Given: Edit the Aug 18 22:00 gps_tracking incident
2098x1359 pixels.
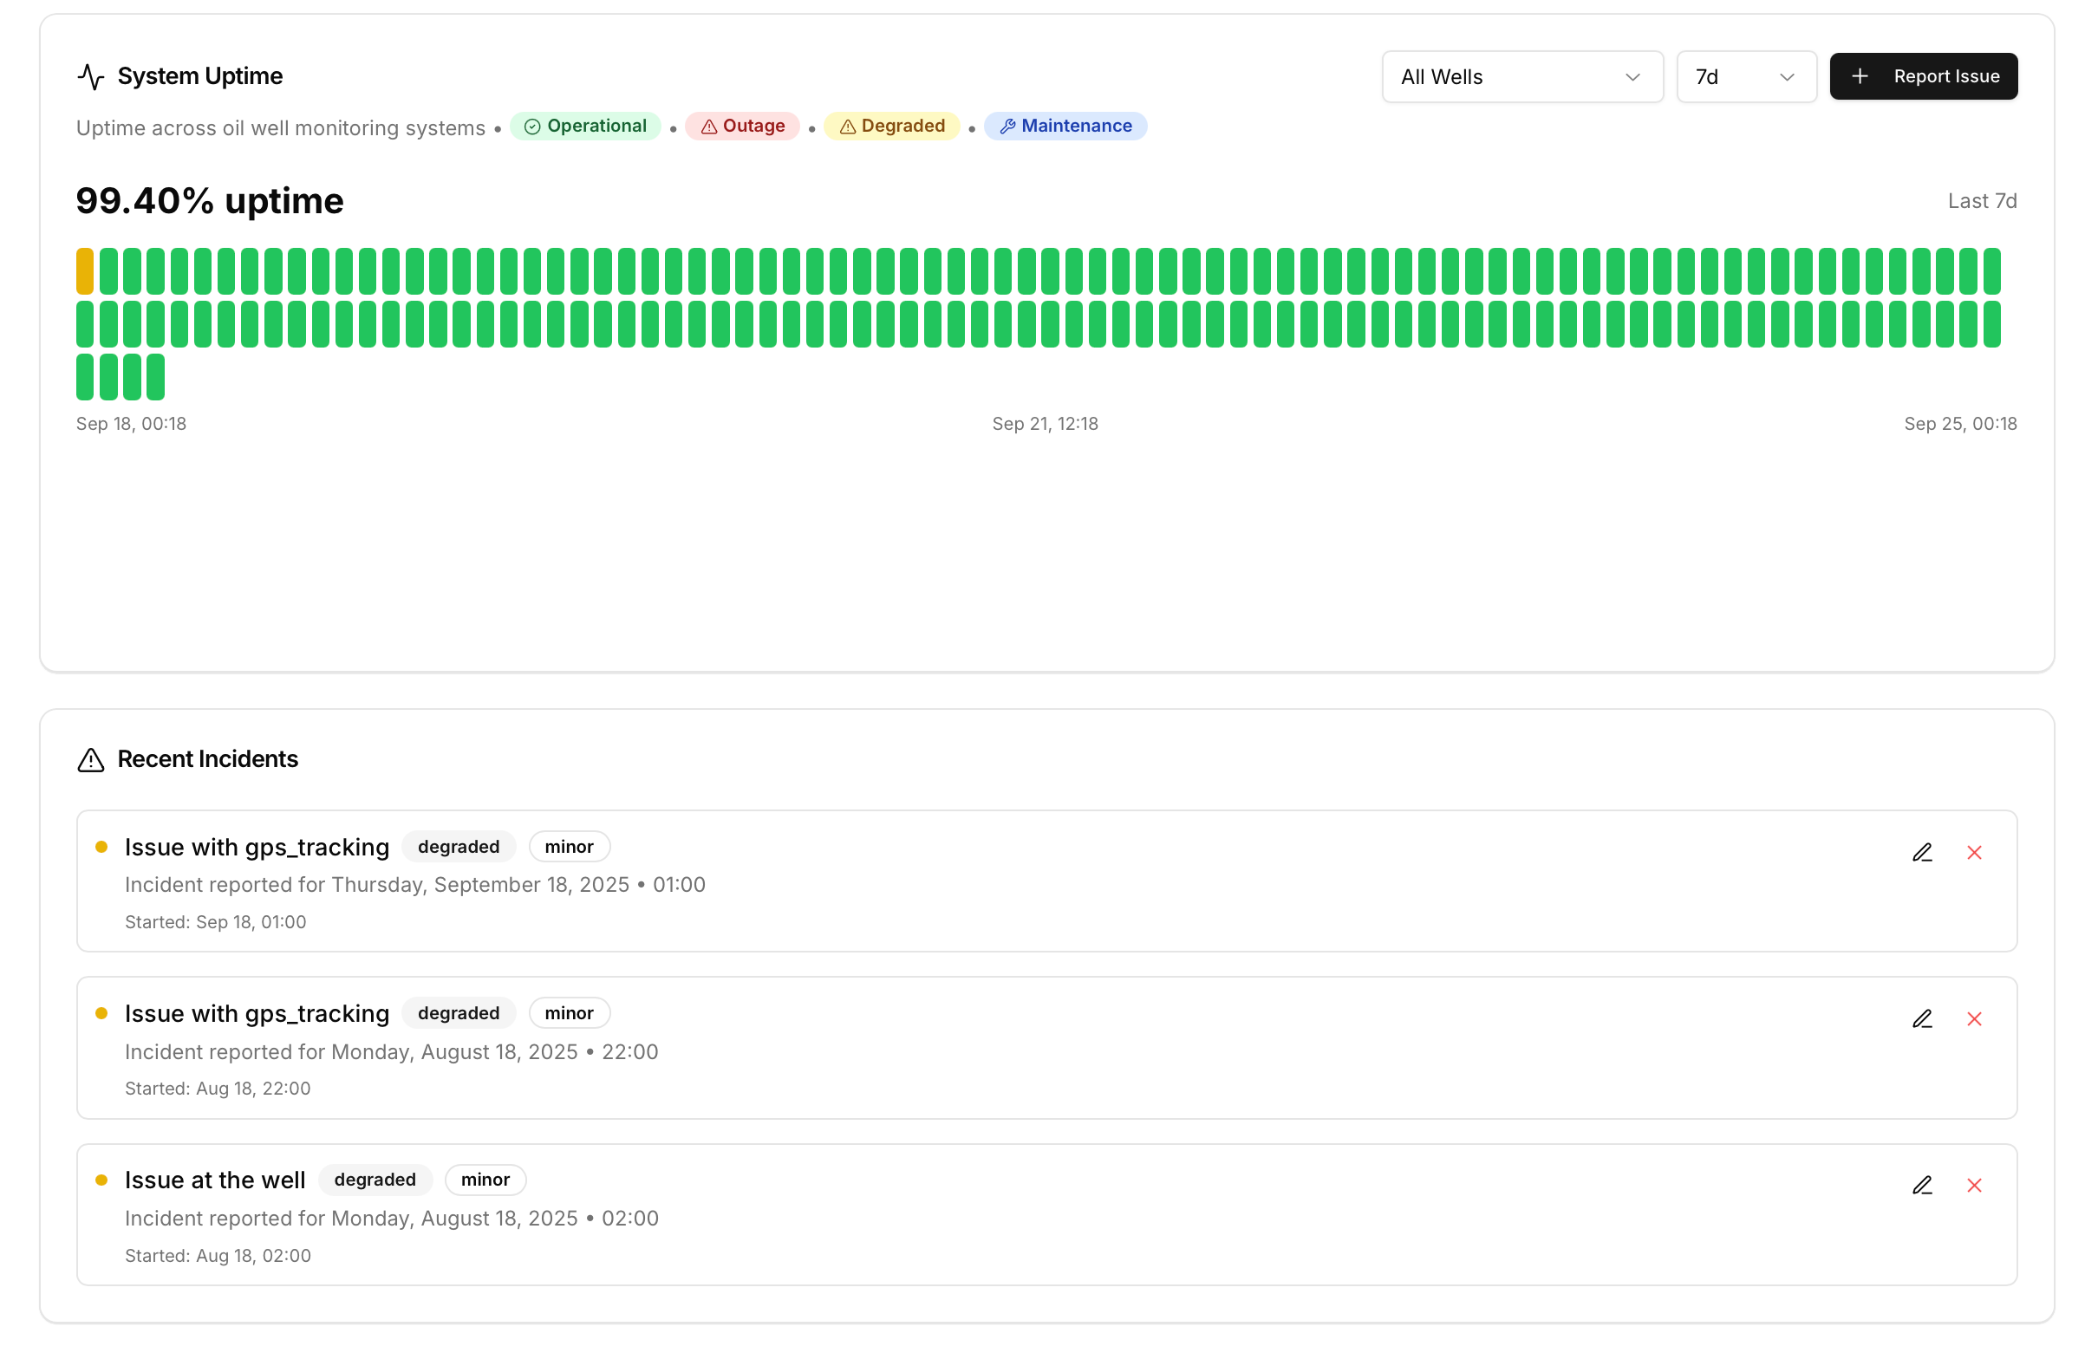Looking at the screenshot, I should (1922, 1018).
